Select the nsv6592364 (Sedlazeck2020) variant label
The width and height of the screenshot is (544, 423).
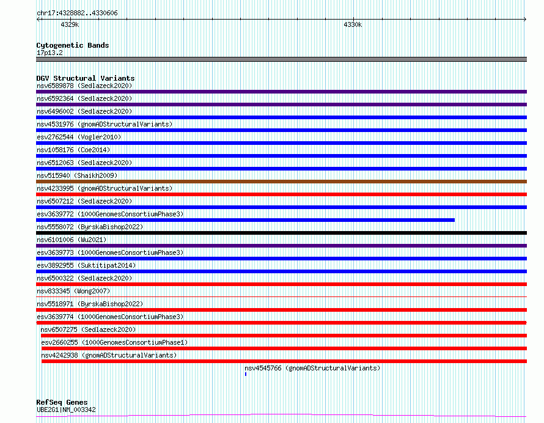[84, 98]
